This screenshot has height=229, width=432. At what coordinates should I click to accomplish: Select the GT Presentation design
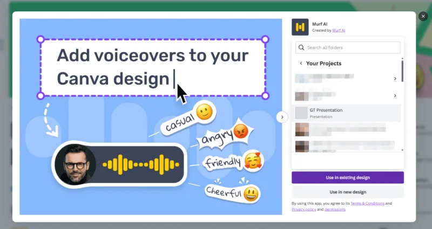click(x=346, y=113)
